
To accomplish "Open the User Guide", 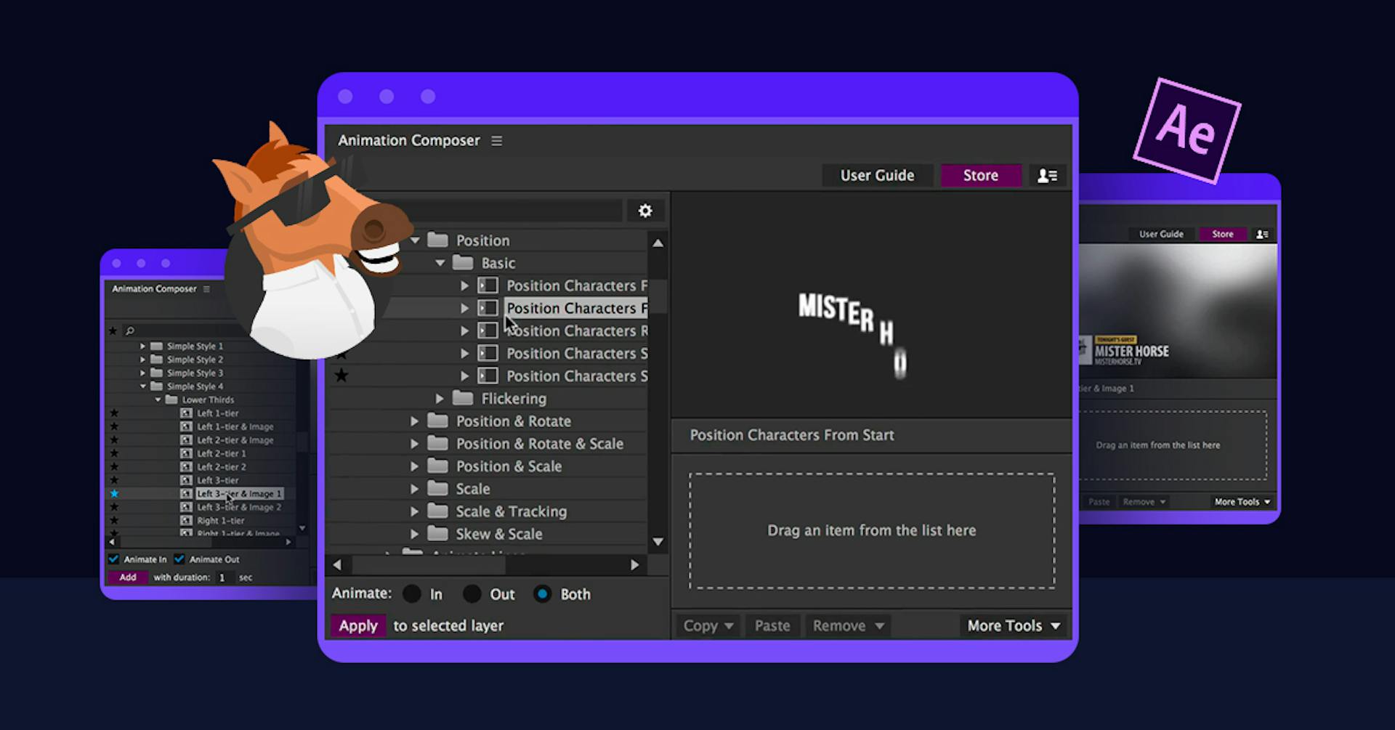I will coord(877,175).
